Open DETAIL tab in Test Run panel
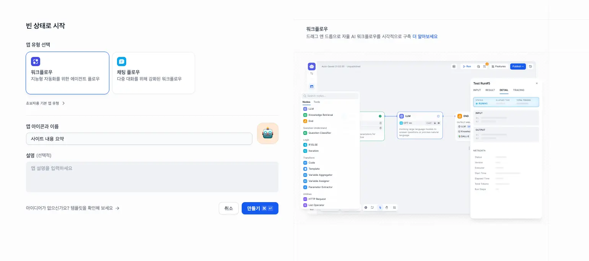The image size is (589, 261). pos(504,90)
